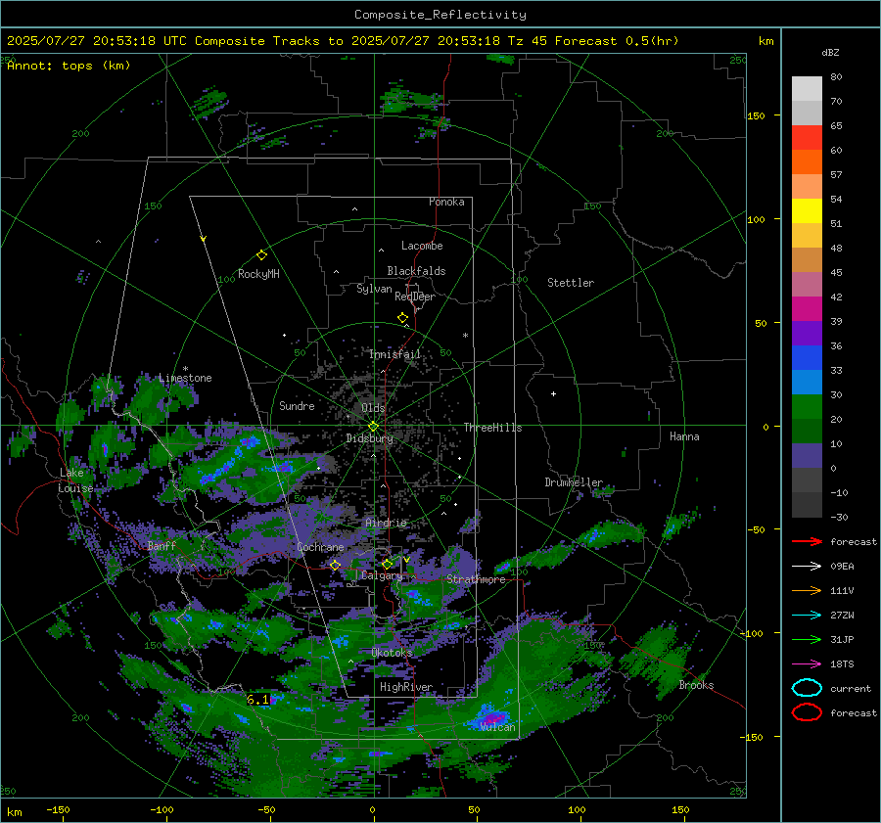This screenshot has width=881, height=823.
Task: Click the 'Annot: tops (km)' label
Action: tap(69, 66)
